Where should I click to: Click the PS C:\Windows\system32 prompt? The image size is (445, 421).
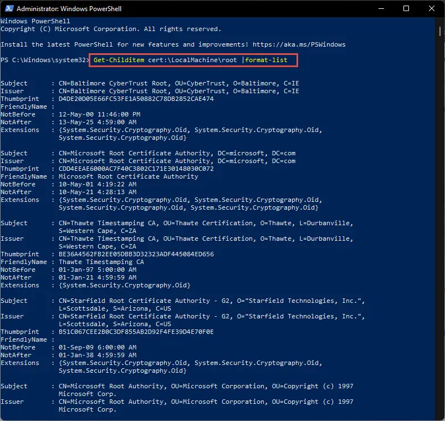[x=44, y=60]
